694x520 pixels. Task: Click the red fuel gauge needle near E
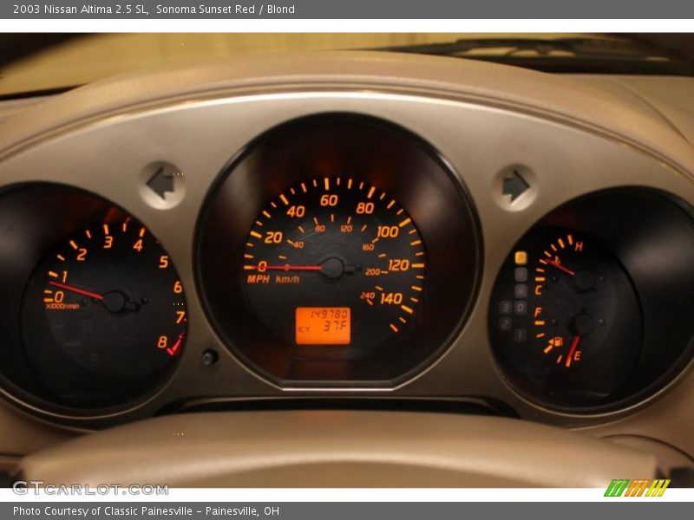click(x=572, y=352)
